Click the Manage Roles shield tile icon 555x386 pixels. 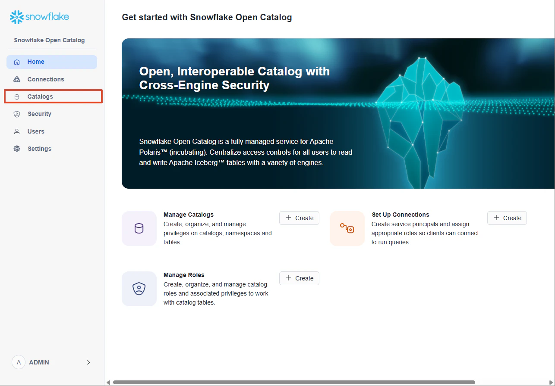point(139,289)
